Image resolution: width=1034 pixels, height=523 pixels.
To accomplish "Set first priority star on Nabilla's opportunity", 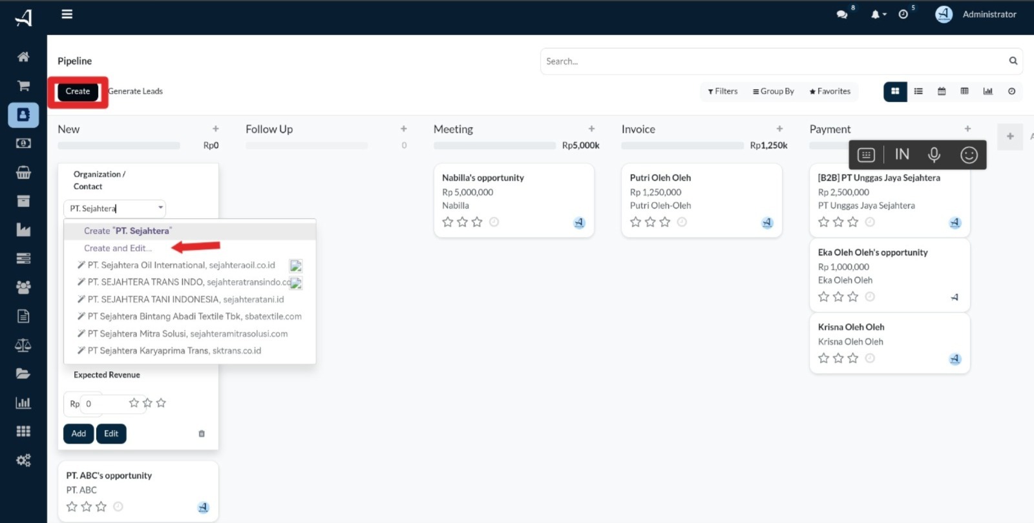I will point(448,222).
